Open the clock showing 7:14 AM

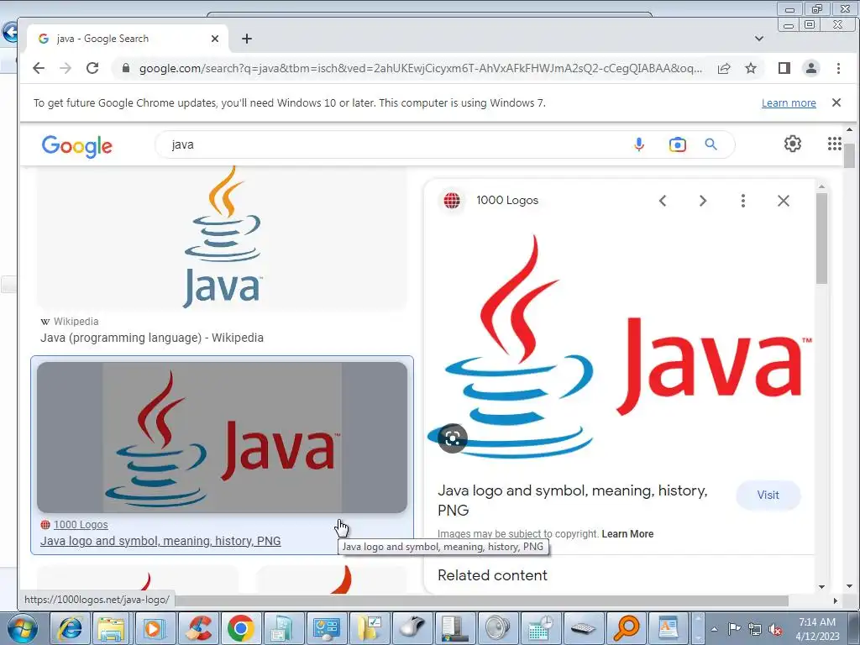817,629
